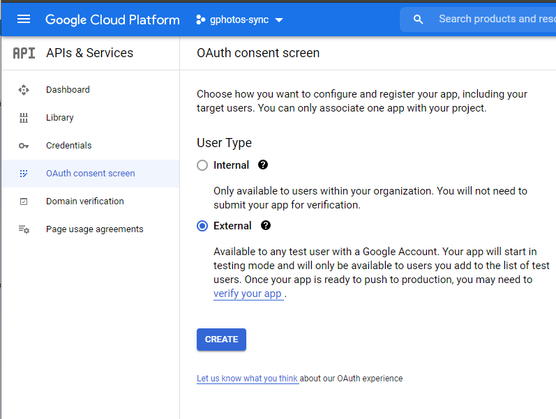Go to the Credentials page
The height and width of the screenshot is (419, 556).
tap(68, 146)
